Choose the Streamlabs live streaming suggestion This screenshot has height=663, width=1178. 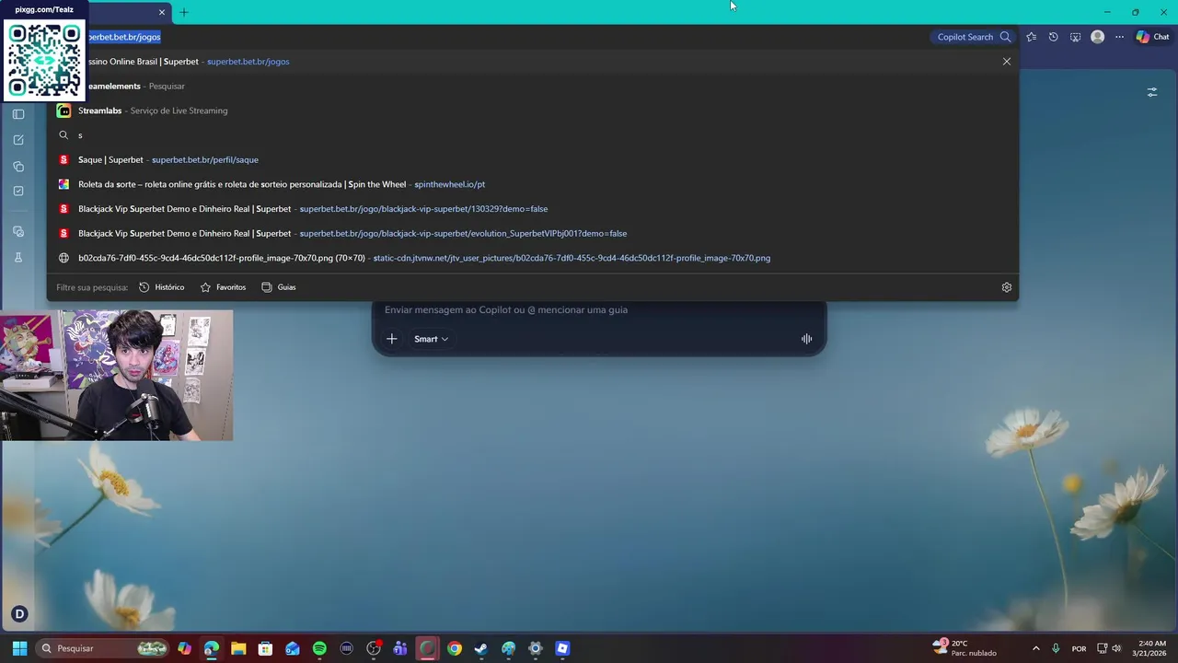click(x=532, y=110)
